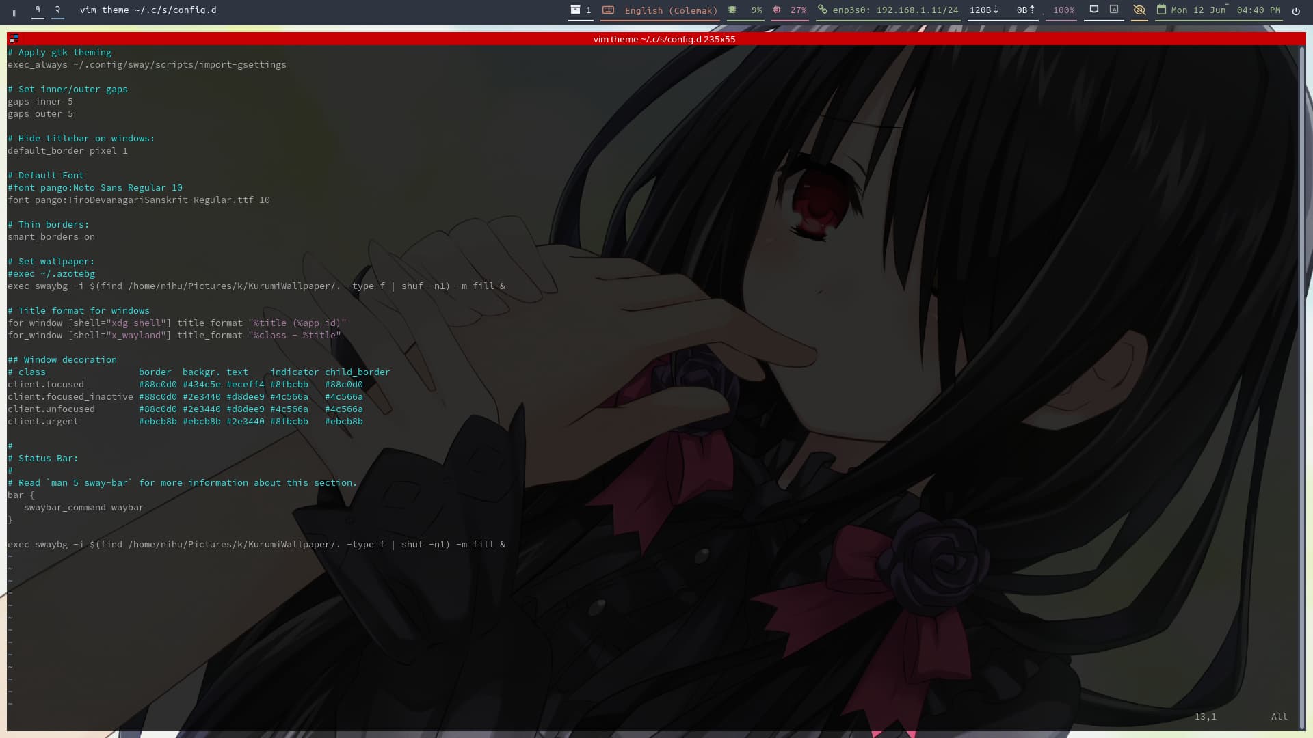Toggle the idle inhibitor eye icon

(1139, 10)
